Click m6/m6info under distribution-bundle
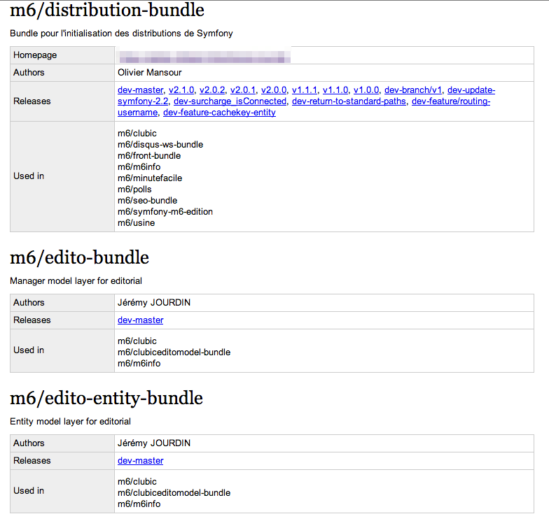This screenshot has height=521, width=549. click(139, 166)
